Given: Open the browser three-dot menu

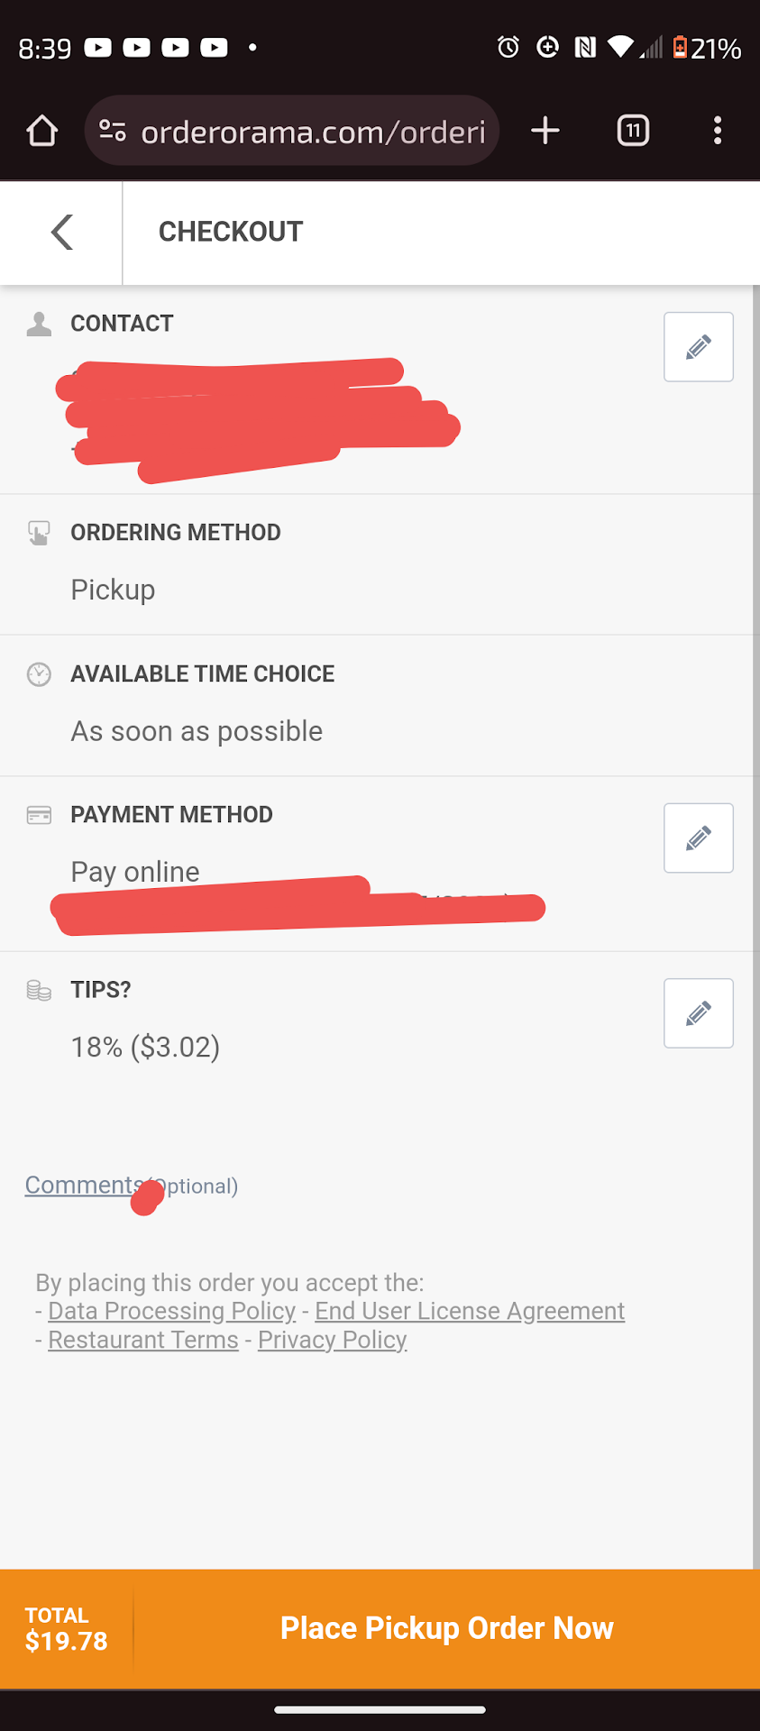Looking at the screenshot, I should click(x=718, y=131).
